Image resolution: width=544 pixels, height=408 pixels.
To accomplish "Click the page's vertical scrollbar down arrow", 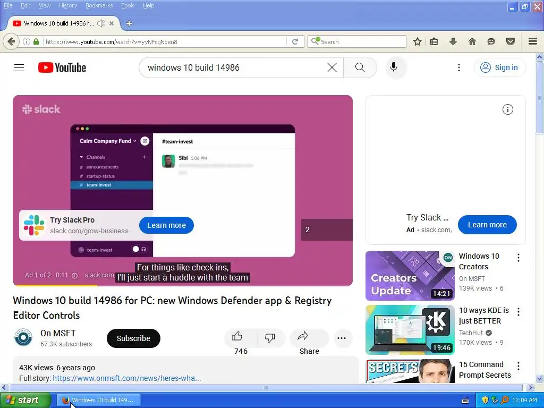I will 540,378.
